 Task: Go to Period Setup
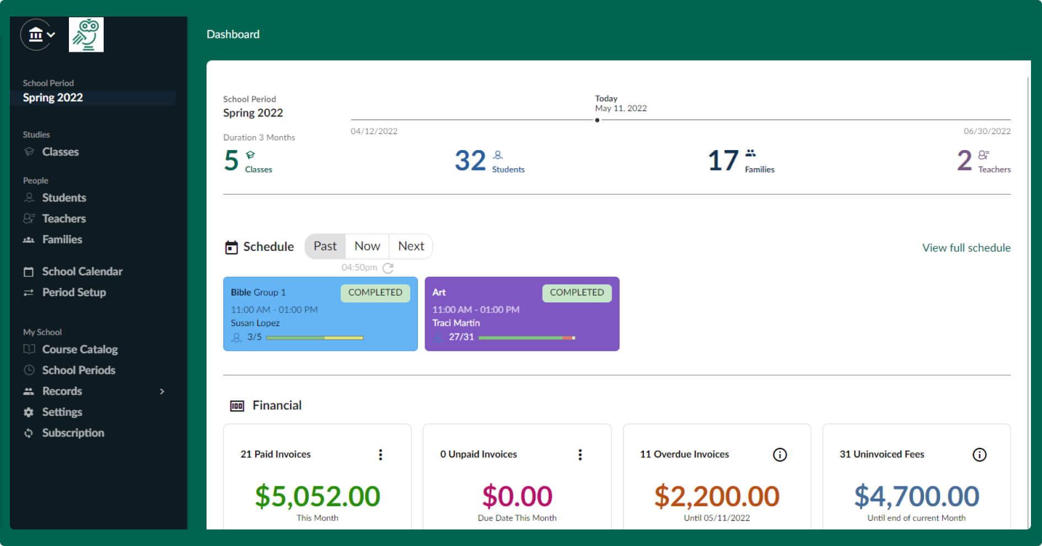point(74,292)
